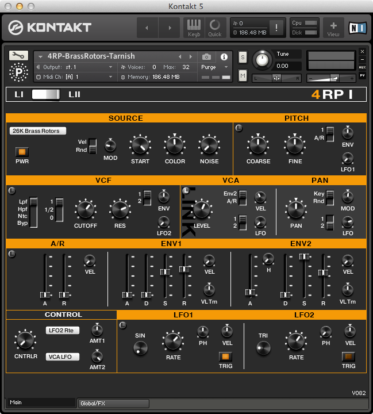Click the Source COLOR knob
The width and height of the screenshot is (373, 414).
point(175,145)
